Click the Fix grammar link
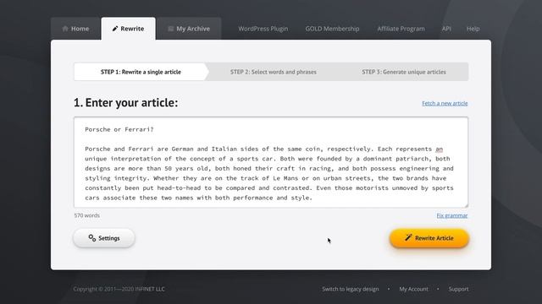542x304 pixels. [x=451, y=215]
